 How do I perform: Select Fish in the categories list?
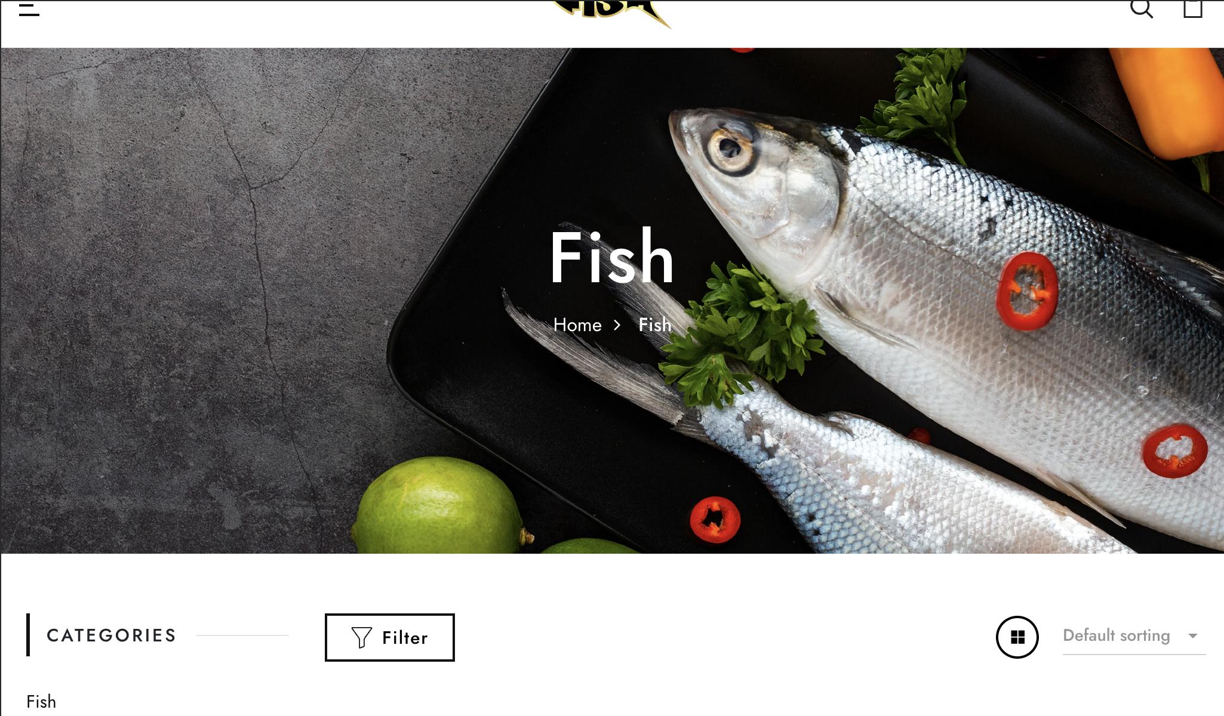(41, 702)
